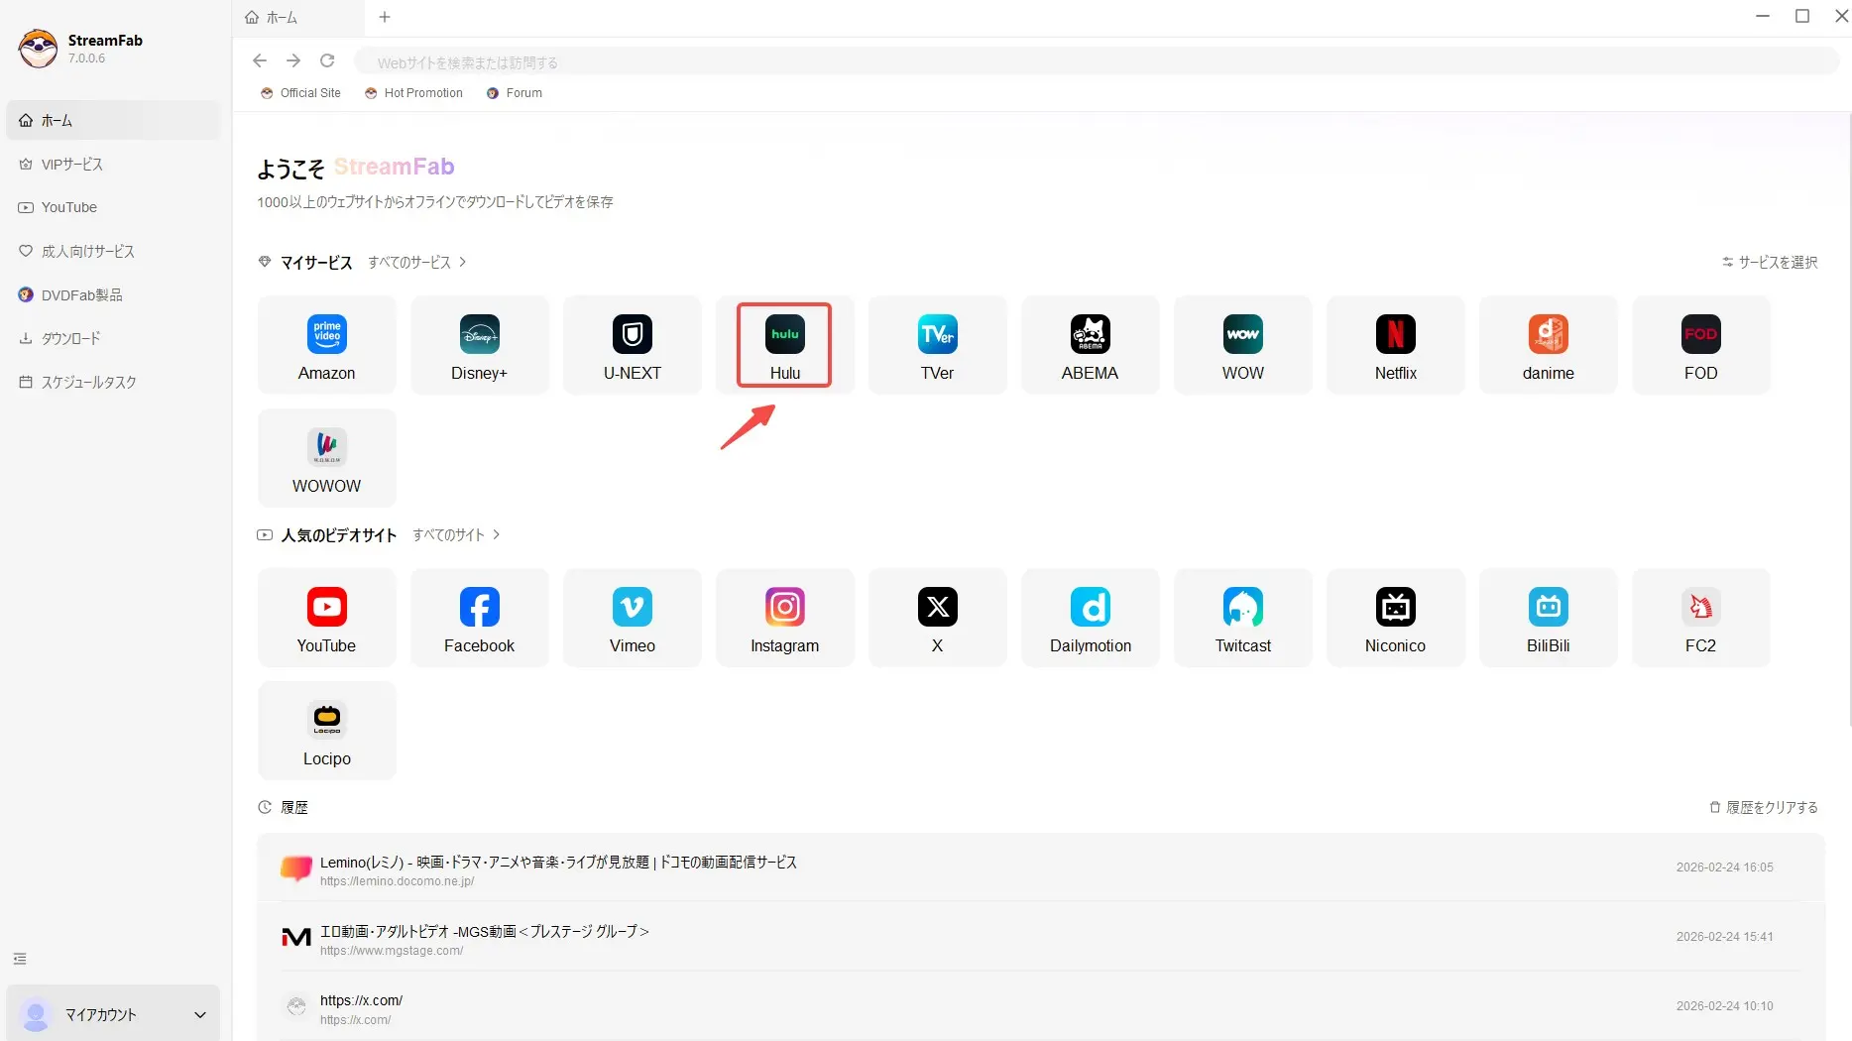1852x1041 pixels.
Task: Open the Locipo site tile
Action: click(x=327, y=731)
